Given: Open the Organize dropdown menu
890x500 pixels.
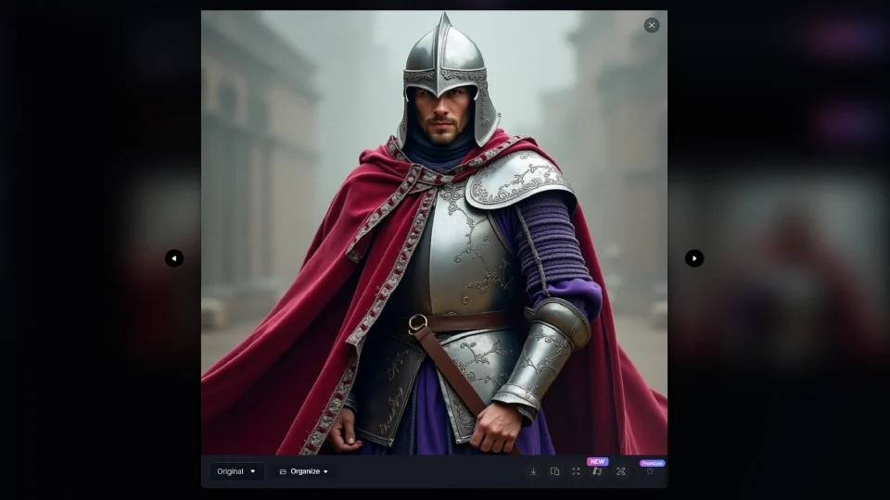Looking at the screenshot, I should click(x=304, y=471).
